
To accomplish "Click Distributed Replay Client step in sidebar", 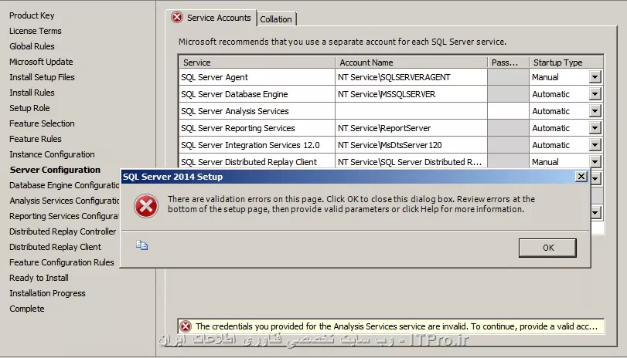I will coord(55,247).
